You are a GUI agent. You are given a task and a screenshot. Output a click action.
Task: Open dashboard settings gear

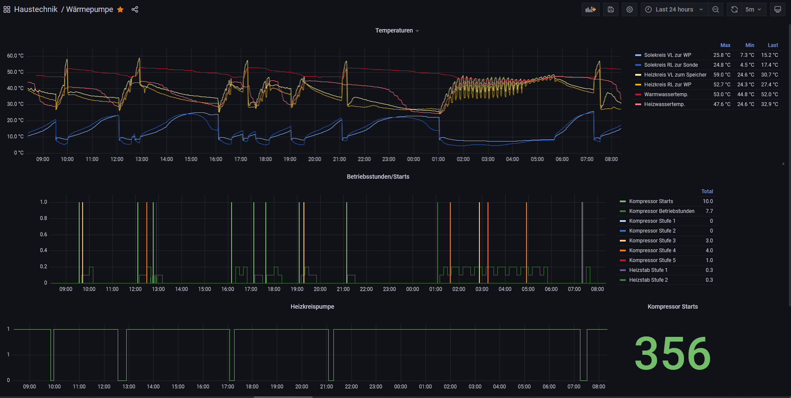coord(630,9)
